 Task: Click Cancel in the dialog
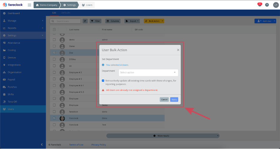point(164,100)
